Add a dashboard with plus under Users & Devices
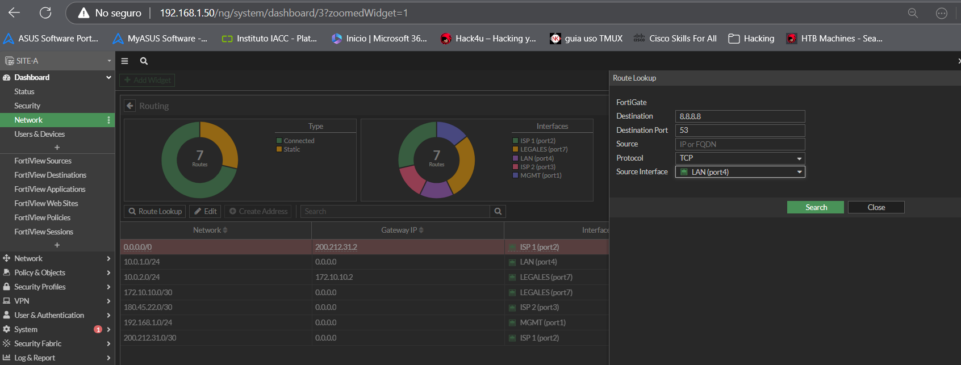Viewport: 961px width, 365px height. point(57,148)
